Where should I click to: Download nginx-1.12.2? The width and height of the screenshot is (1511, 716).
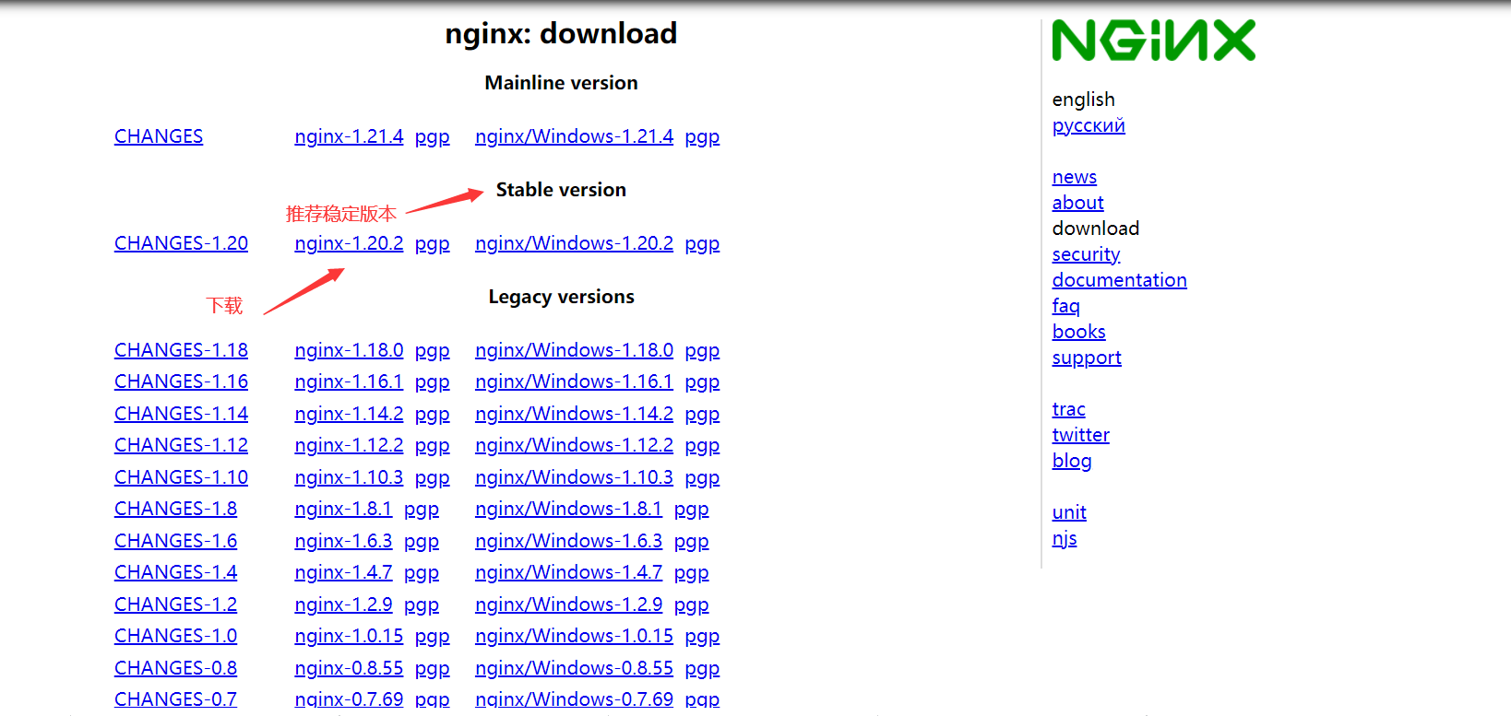(349, 445)
